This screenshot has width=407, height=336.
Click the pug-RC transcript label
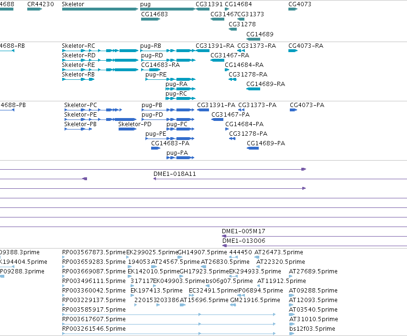176,94
